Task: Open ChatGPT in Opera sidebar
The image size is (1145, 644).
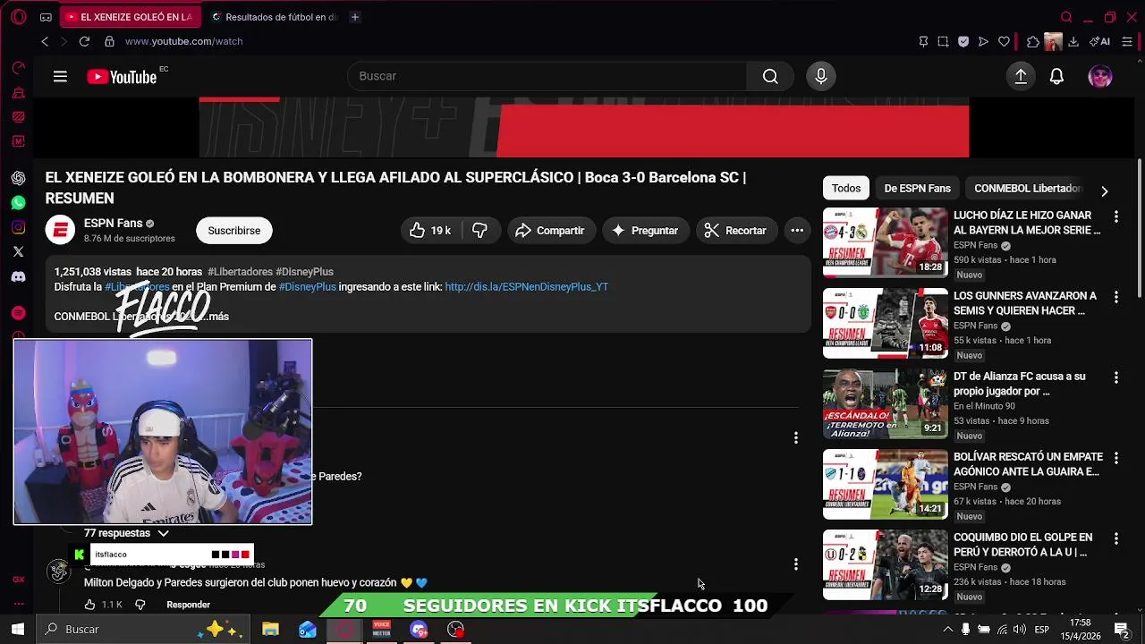Action: [x=18, y=178]
